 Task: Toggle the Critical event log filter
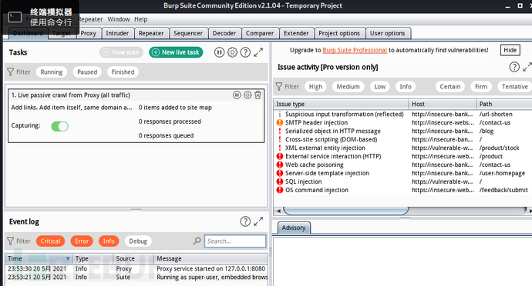coord(51,241)
